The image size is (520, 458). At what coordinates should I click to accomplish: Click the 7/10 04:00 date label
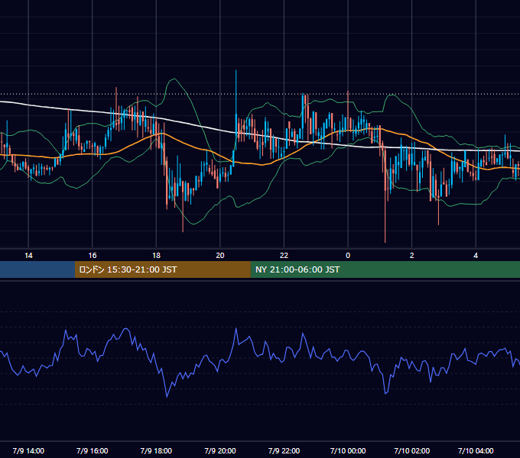click(476, 450)
